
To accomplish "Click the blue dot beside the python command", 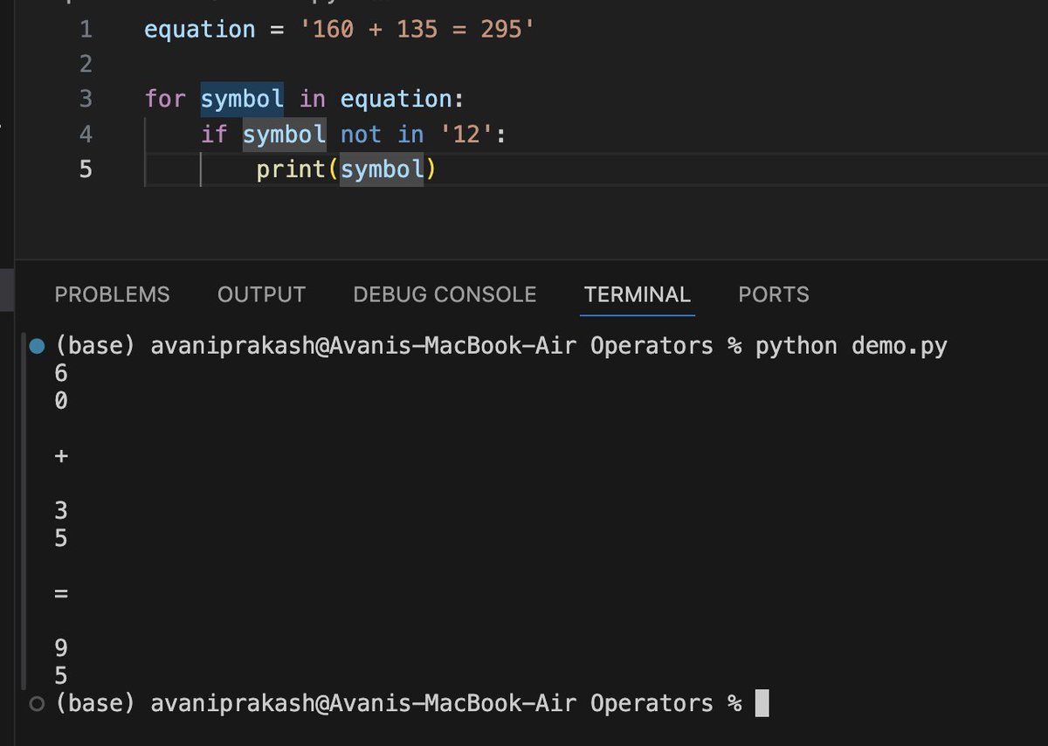I will point(36,346).
